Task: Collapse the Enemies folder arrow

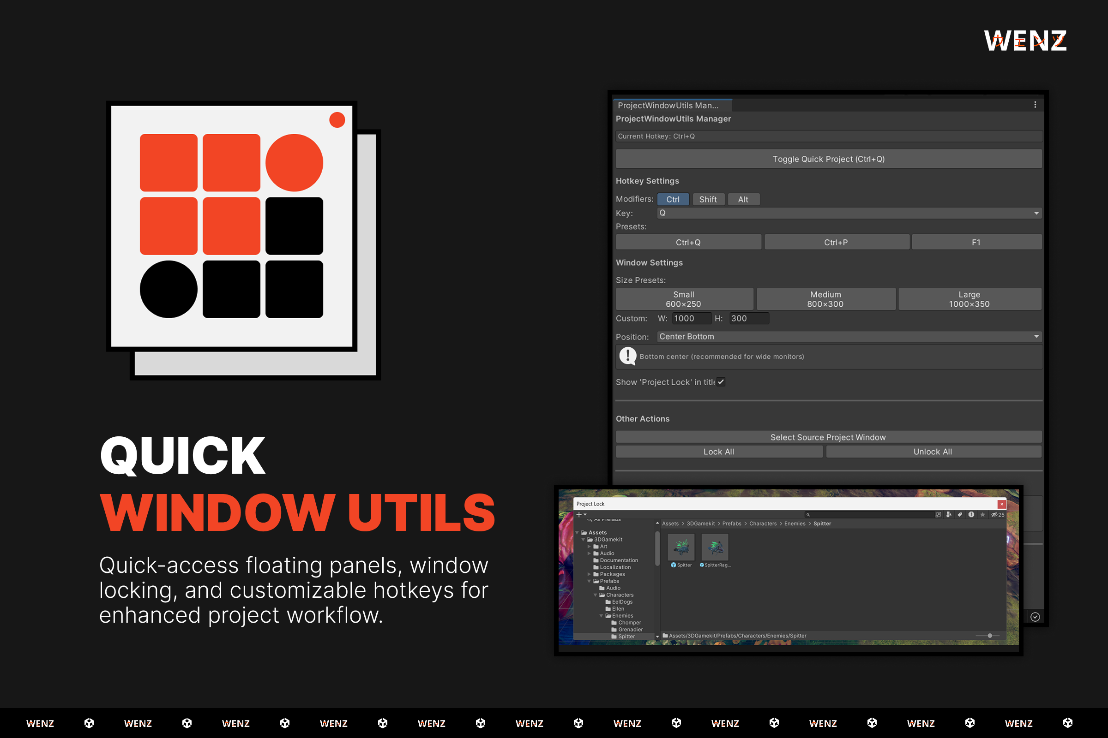Action: 602,616
